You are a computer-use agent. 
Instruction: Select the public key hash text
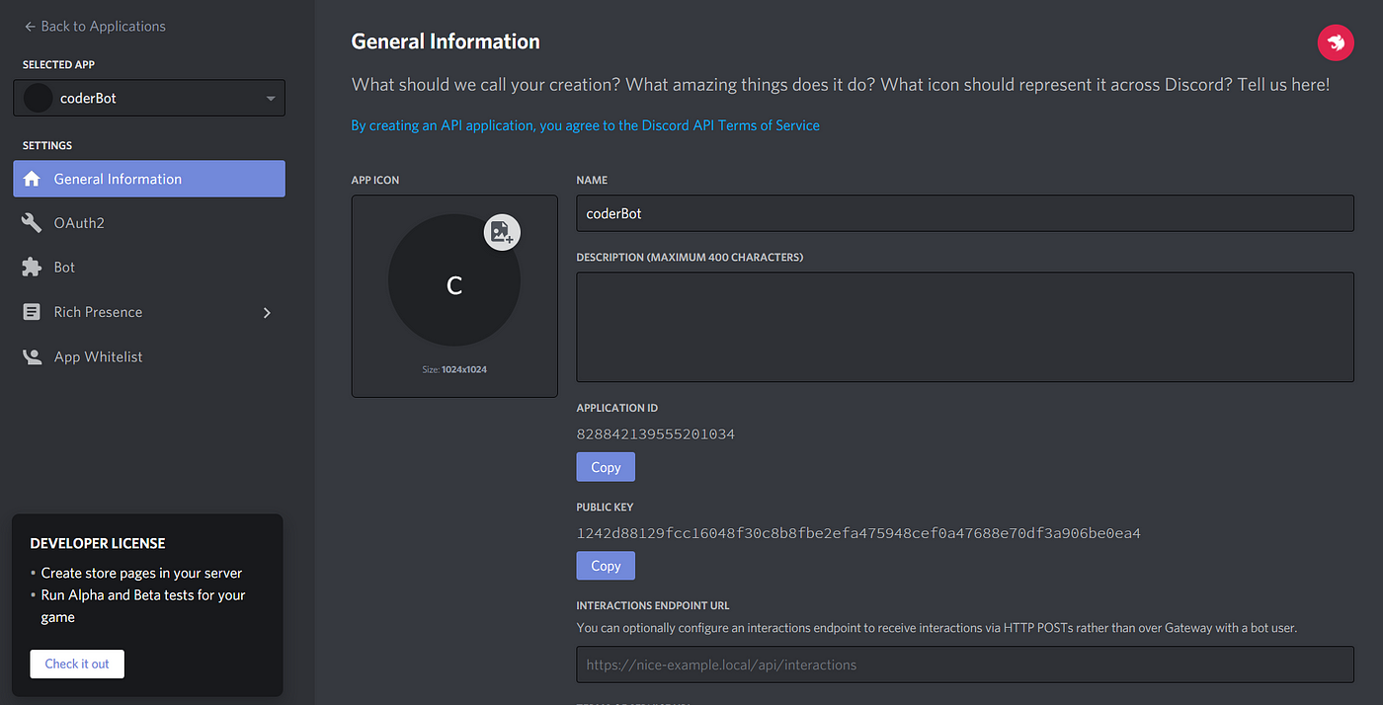[858, 533]
